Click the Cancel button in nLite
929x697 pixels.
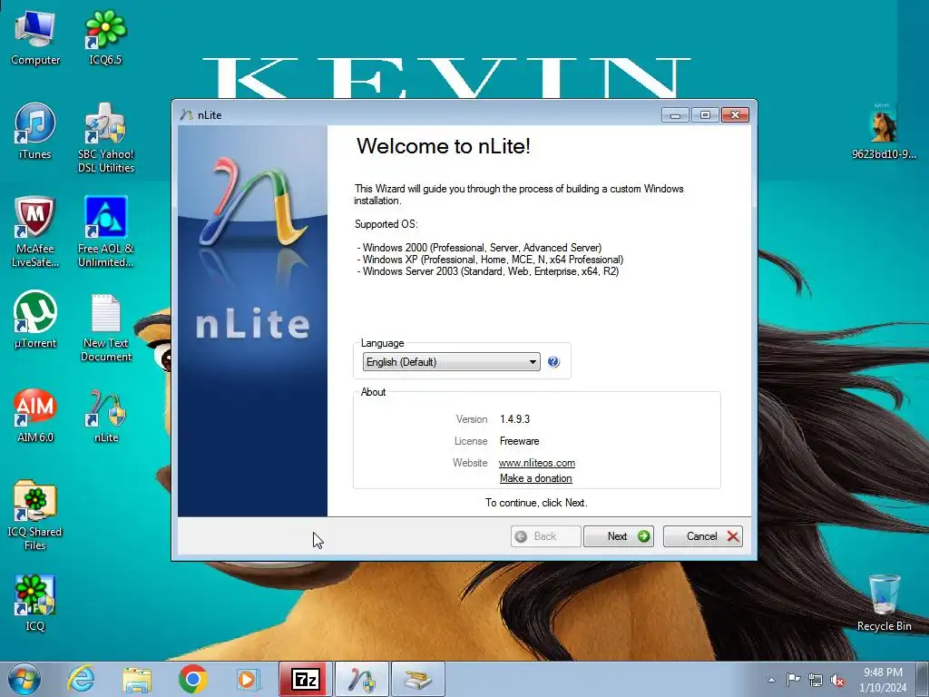click(x=703, y=536)
